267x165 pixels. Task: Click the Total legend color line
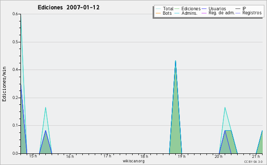(x=158, y=9)
